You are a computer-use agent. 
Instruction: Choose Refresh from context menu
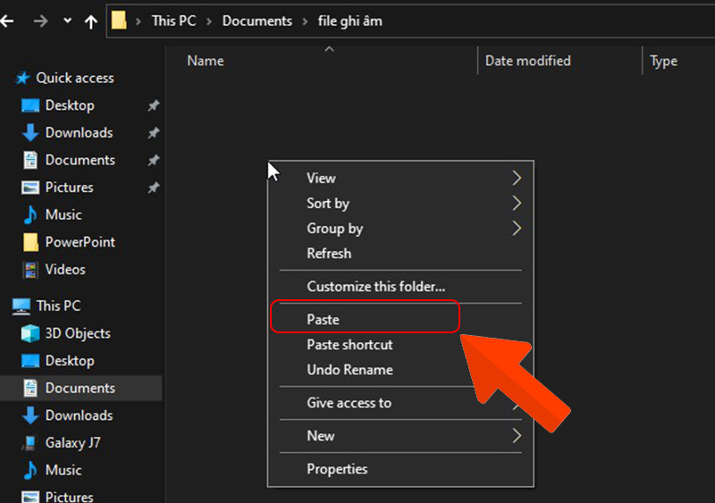(400, 254)
